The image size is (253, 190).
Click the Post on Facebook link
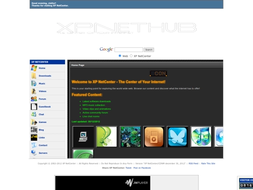142,168
